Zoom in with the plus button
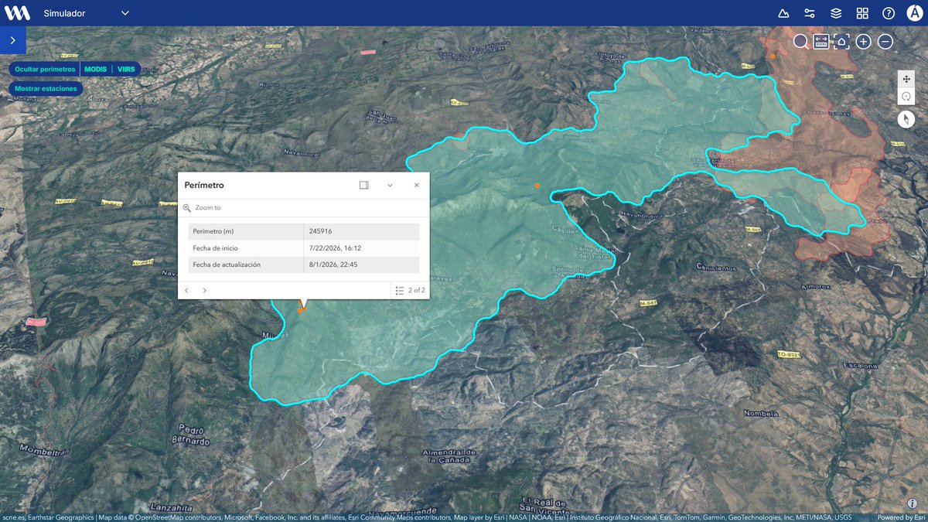The image size is (928, 522). click(864, 42)
